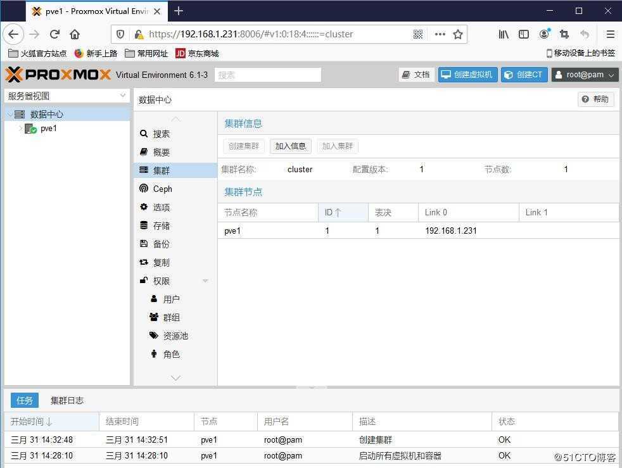The image size is (622, 468).
Task: Click the 加入信息 button
Action: [291, 146]
